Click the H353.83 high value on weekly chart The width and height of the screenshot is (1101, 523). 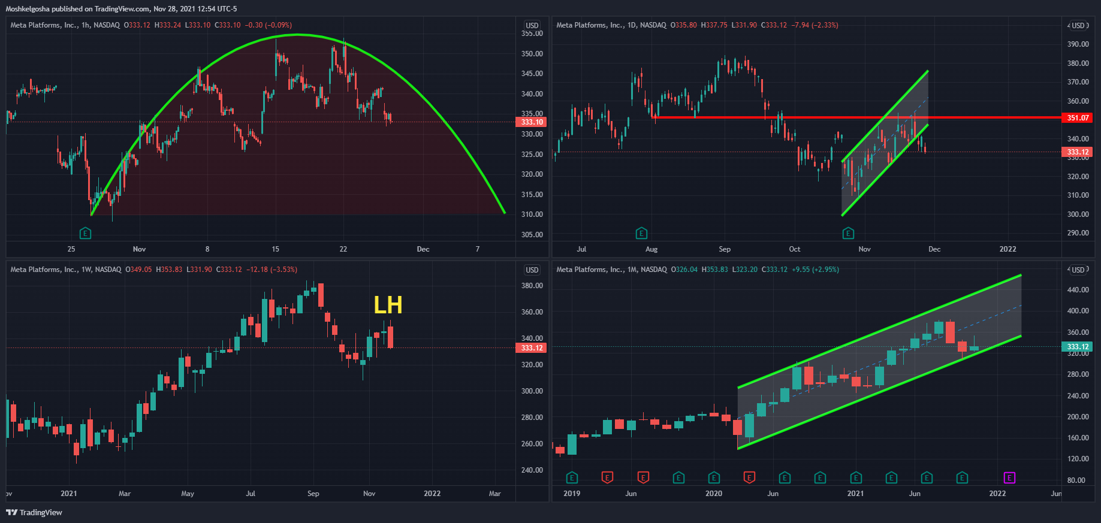tap(169, 270)
